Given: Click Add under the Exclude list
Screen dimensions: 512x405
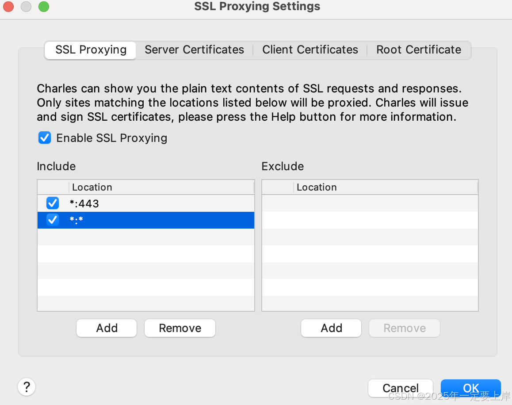Looking at the screenshot, I should tap(331, 328).
